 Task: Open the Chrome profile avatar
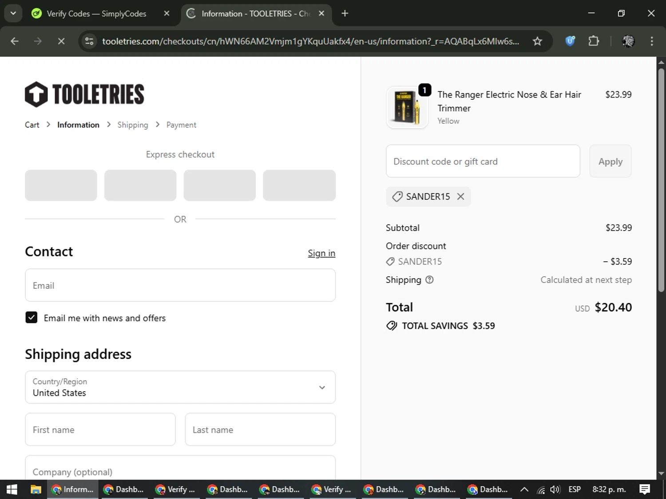pos(628,41)
